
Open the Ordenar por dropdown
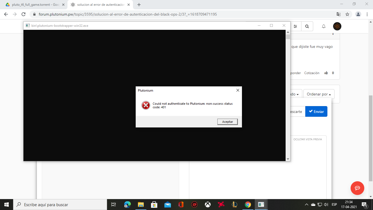coord(319,94)
